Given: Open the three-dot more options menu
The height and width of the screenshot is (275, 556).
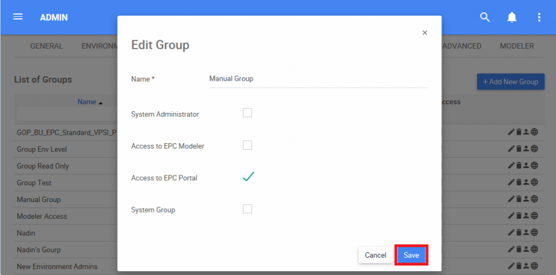Looking at the screenshot, I should (x=539, y=17).
